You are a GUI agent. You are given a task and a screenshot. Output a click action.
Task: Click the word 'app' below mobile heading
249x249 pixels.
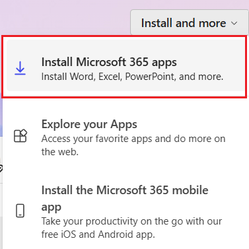[x=52, y=207]
